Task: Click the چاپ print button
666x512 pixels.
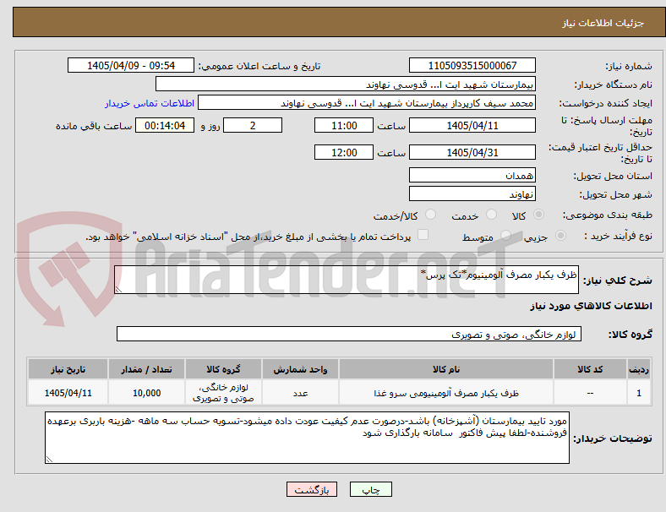Action: point(370,489)
